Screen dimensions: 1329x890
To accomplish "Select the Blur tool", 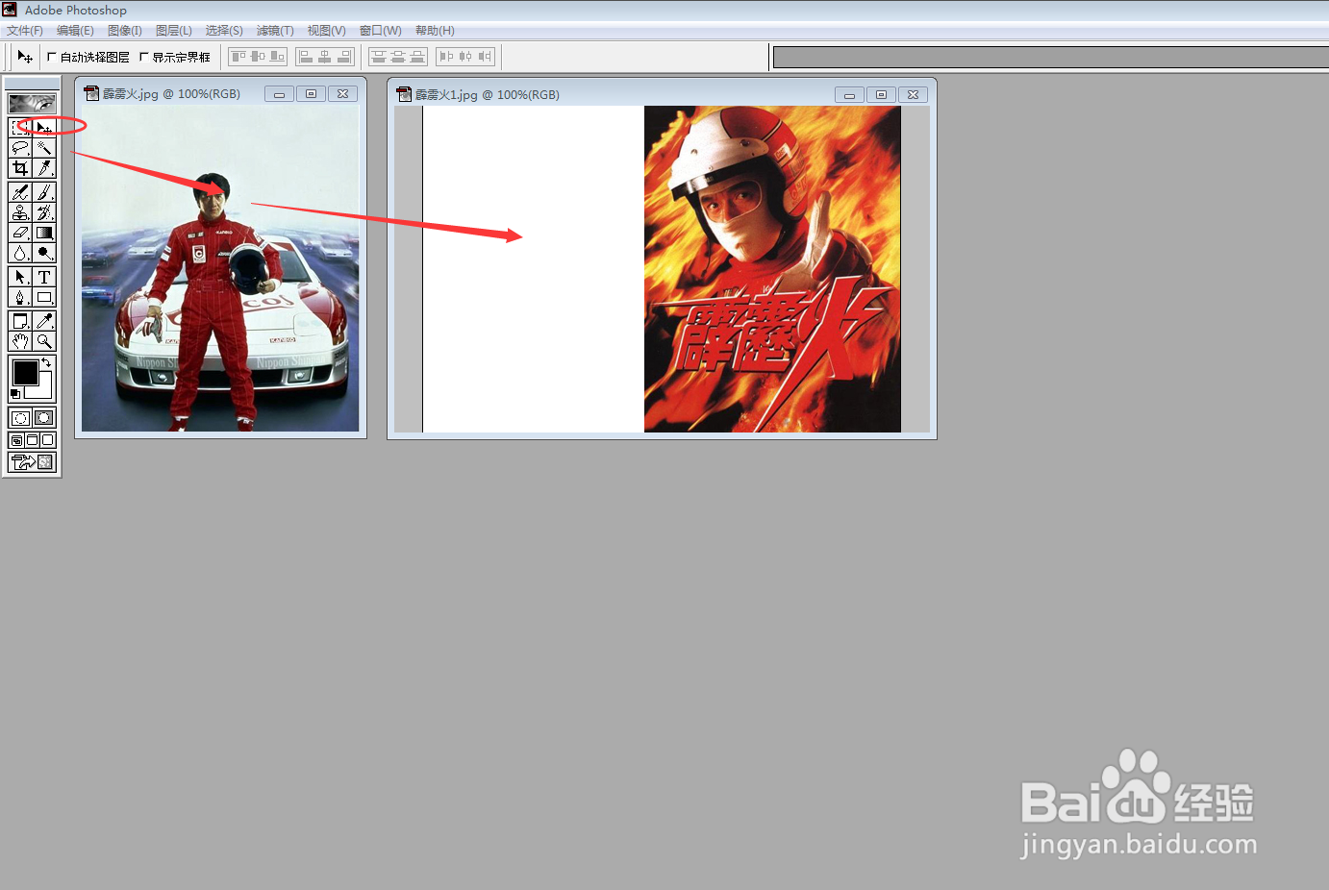I will pyautogui.click(x=20, y=253).
